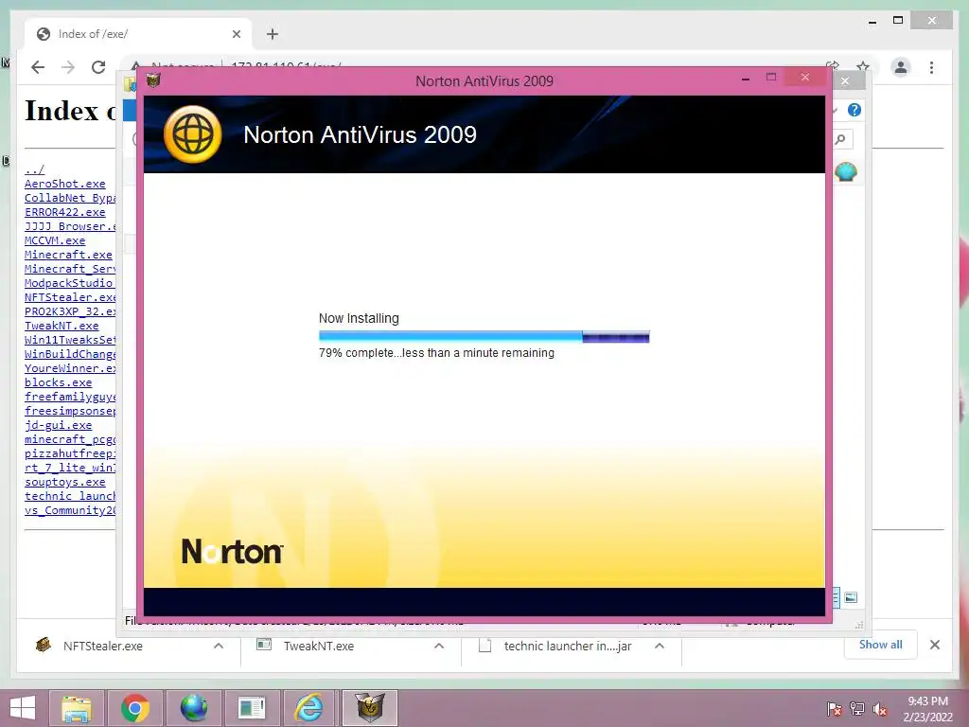969x727 pixels.
Task: Open the Windows Start button
Action: pyautogui.click(x=23, y=708)
